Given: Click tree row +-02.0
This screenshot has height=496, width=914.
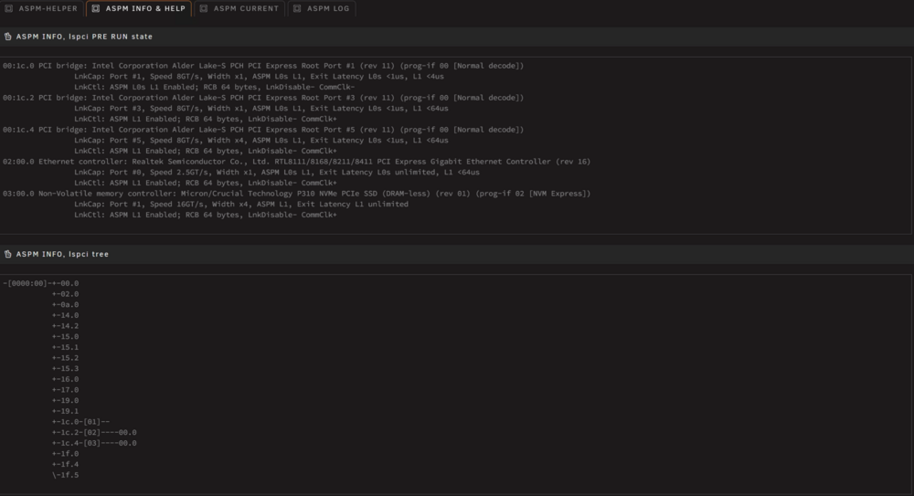Looking at the screenshot, I should (65, 294).
